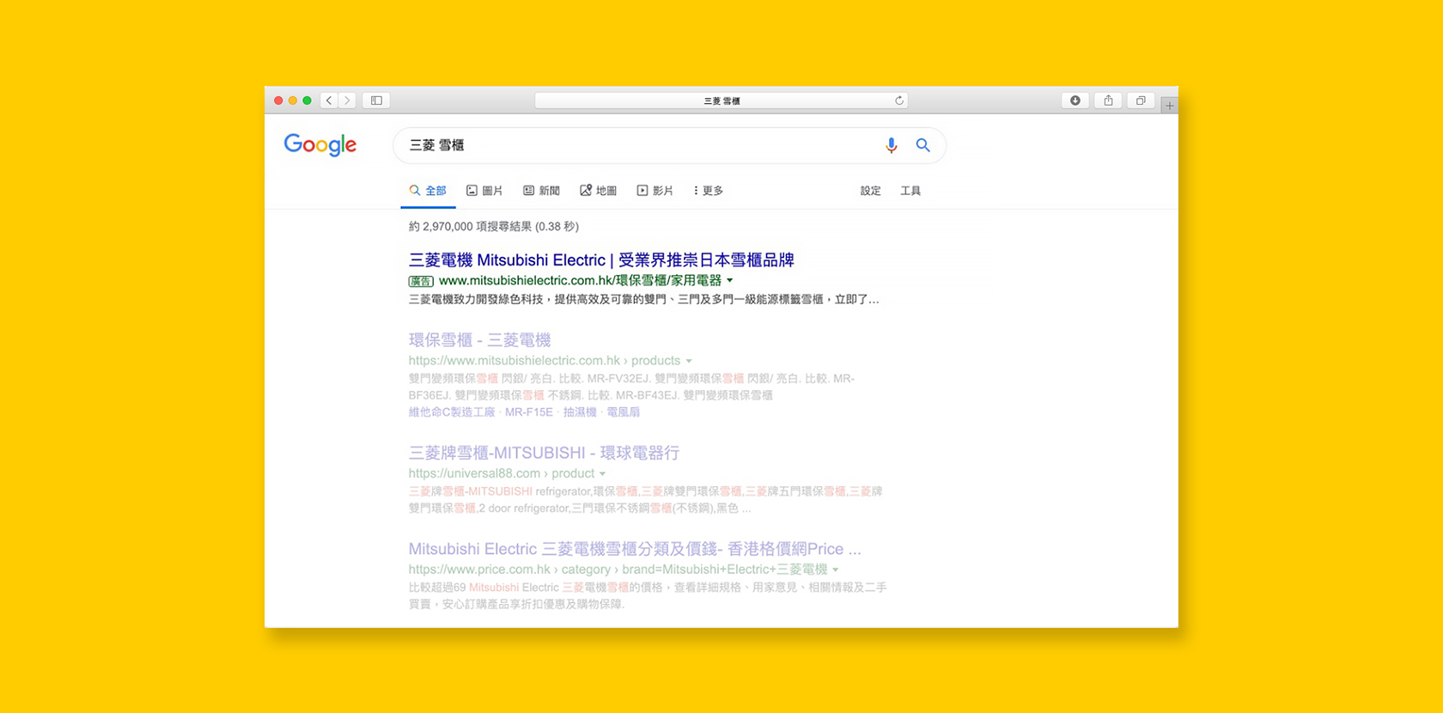Screen dimensions: 1443x713
Task: Switch to the 新聞 tab
Action: point(541,191)
